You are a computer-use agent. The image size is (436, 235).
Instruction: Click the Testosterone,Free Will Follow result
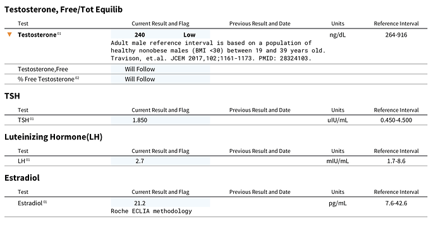pyautogui.click(x=140, y=69)
